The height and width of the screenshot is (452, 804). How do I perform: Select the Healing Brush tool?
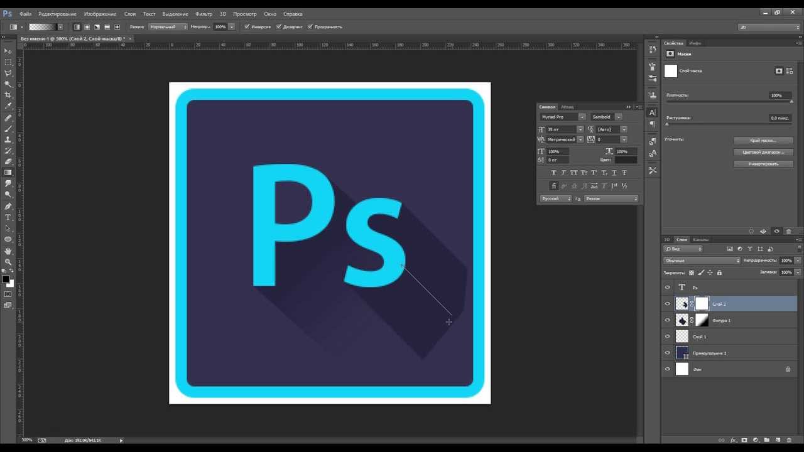coord(8,118)
